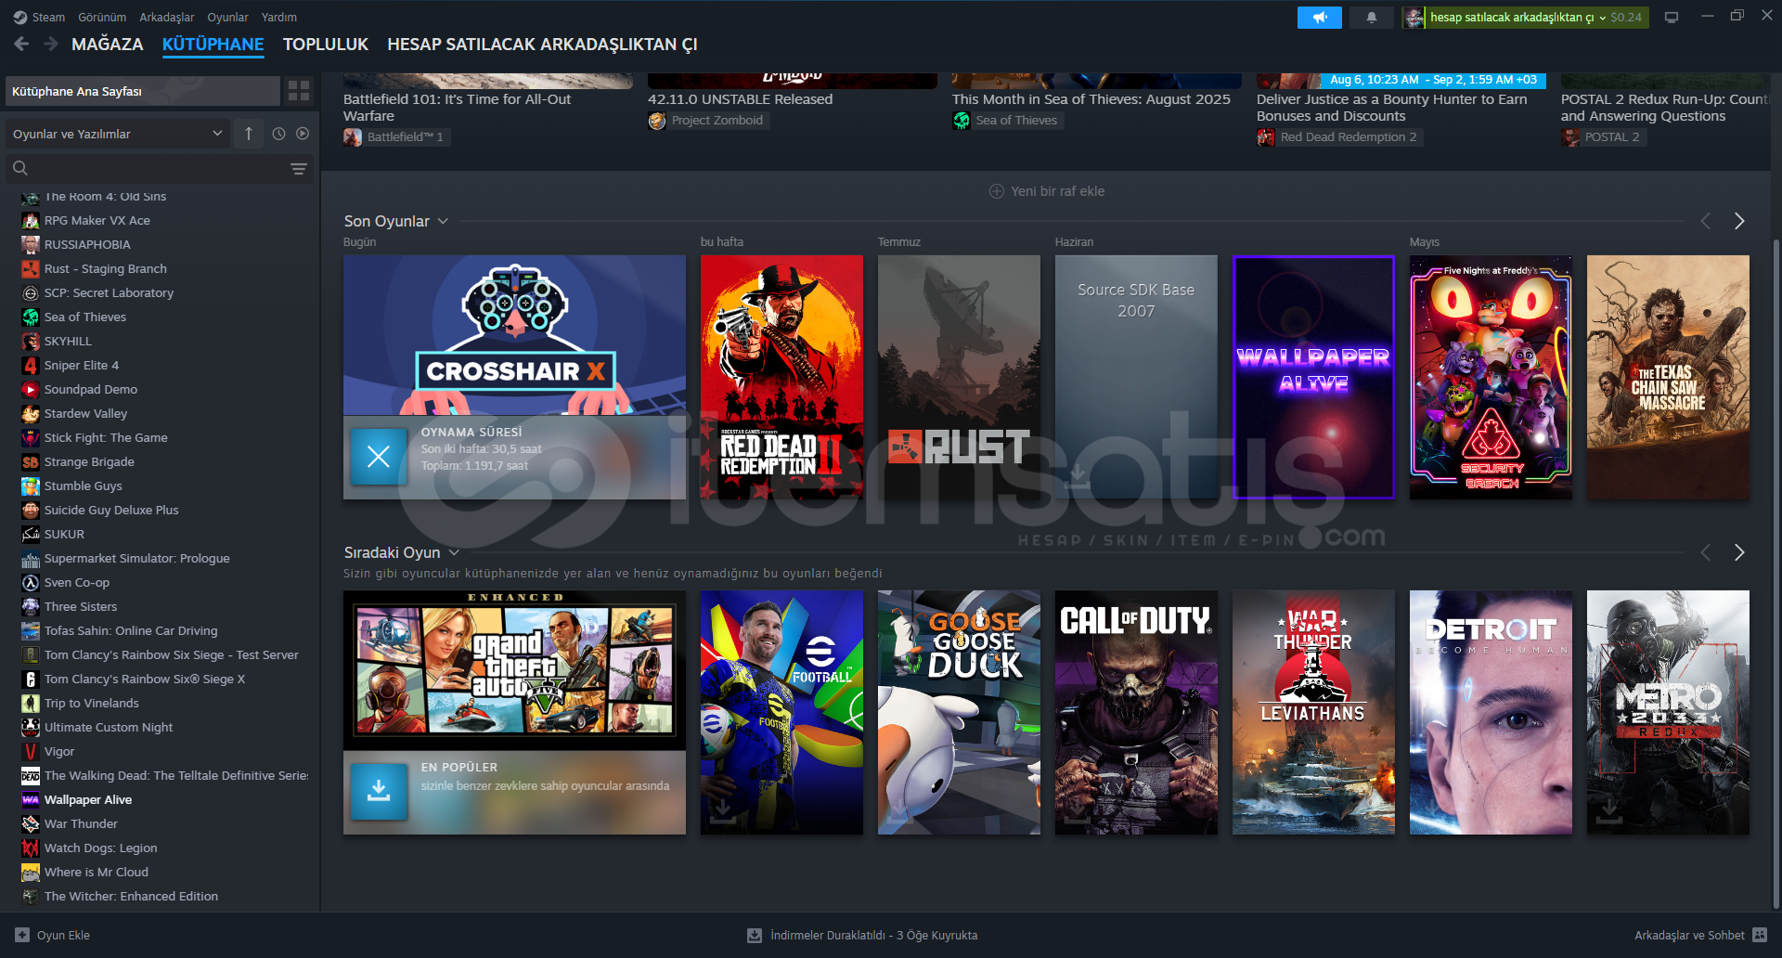Click the Vigor list icon

[31, 751]
